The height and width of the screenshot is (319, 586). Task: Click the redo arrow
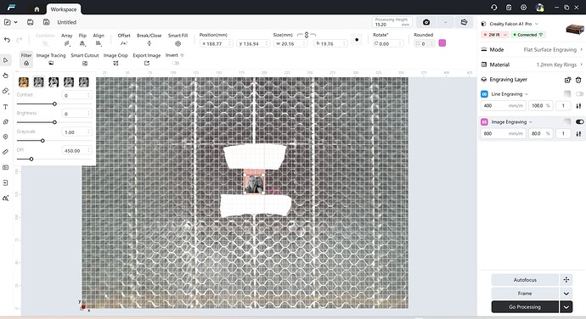click(x=19, y=40)
